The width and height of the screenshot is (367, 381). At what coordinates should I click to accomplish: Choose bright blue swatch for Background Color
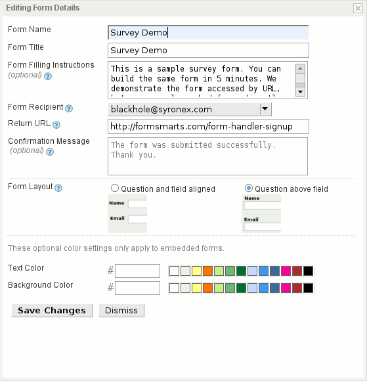pos(263,288)
